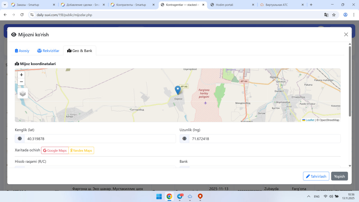Click the Xonqiz label on the map

coord(71,116)
